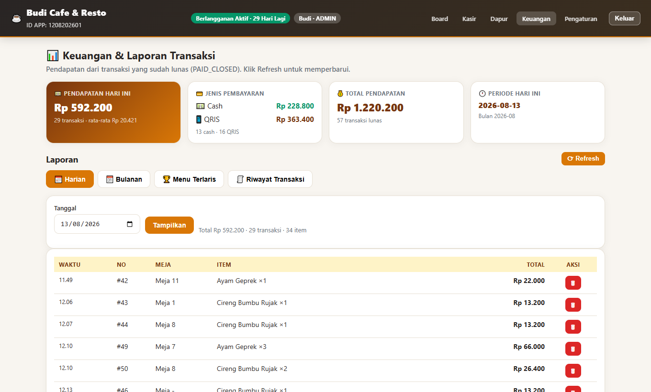Click the 13 cash · 16 QRIS summary
651x392 pixels.
(x=217, y=132)
